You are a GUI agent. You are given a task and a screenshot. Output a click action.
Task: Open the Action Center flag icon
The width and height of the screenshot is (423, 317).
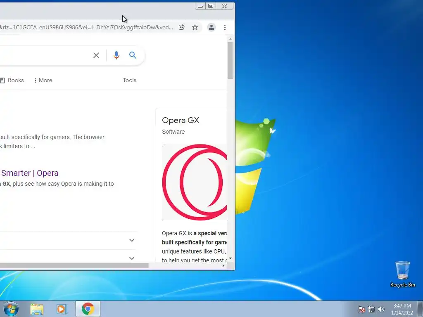click(361, 309)
